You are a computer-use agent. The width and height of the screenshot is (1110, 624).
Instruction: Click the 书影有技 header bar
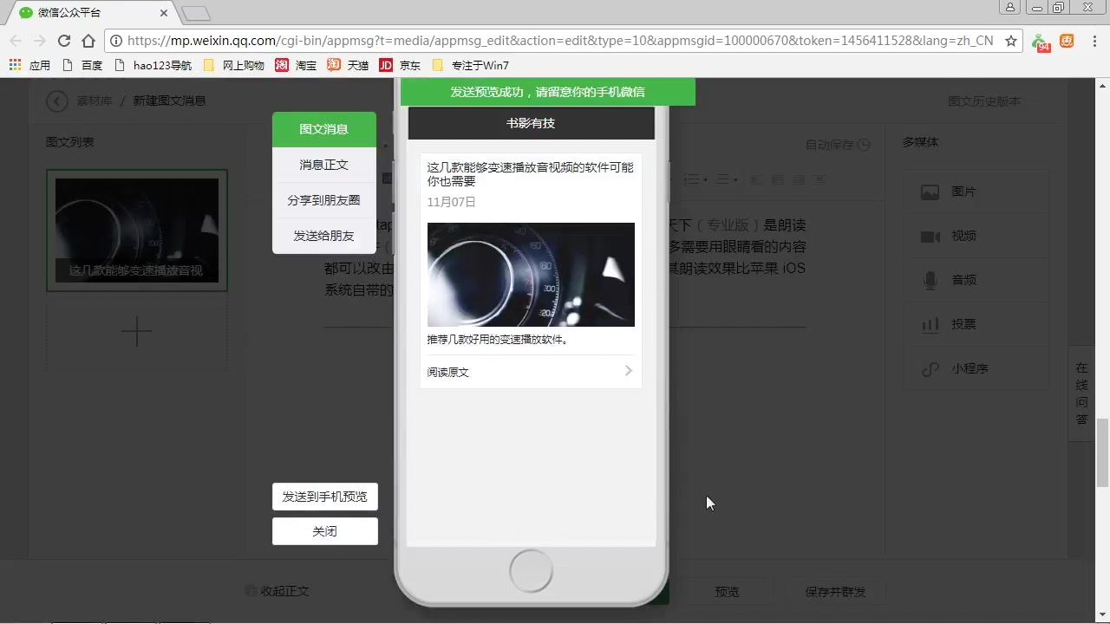pos(531,123)
